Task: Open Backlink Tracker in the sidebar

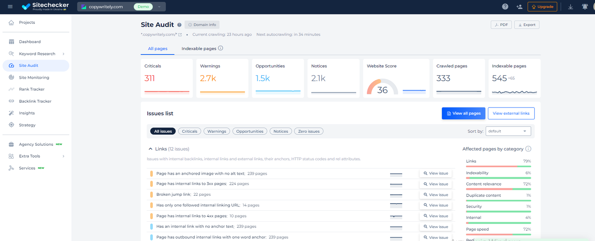Action: coord(35,101)
